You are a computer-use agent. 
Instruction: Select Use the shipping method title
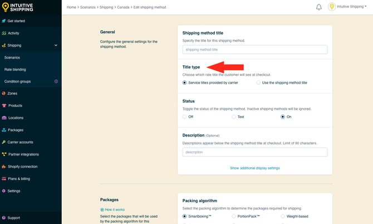click(258, 82)
